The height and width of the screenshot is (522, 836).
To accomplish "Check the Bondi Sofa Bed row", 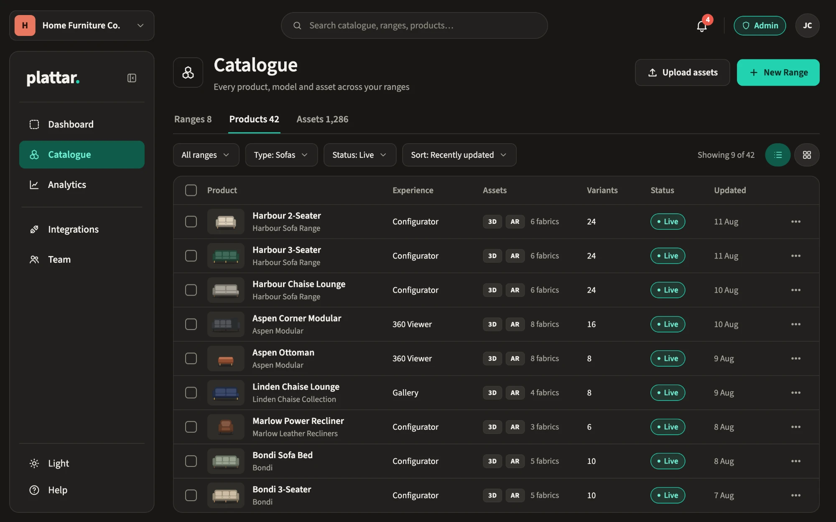I will [191, 461].
